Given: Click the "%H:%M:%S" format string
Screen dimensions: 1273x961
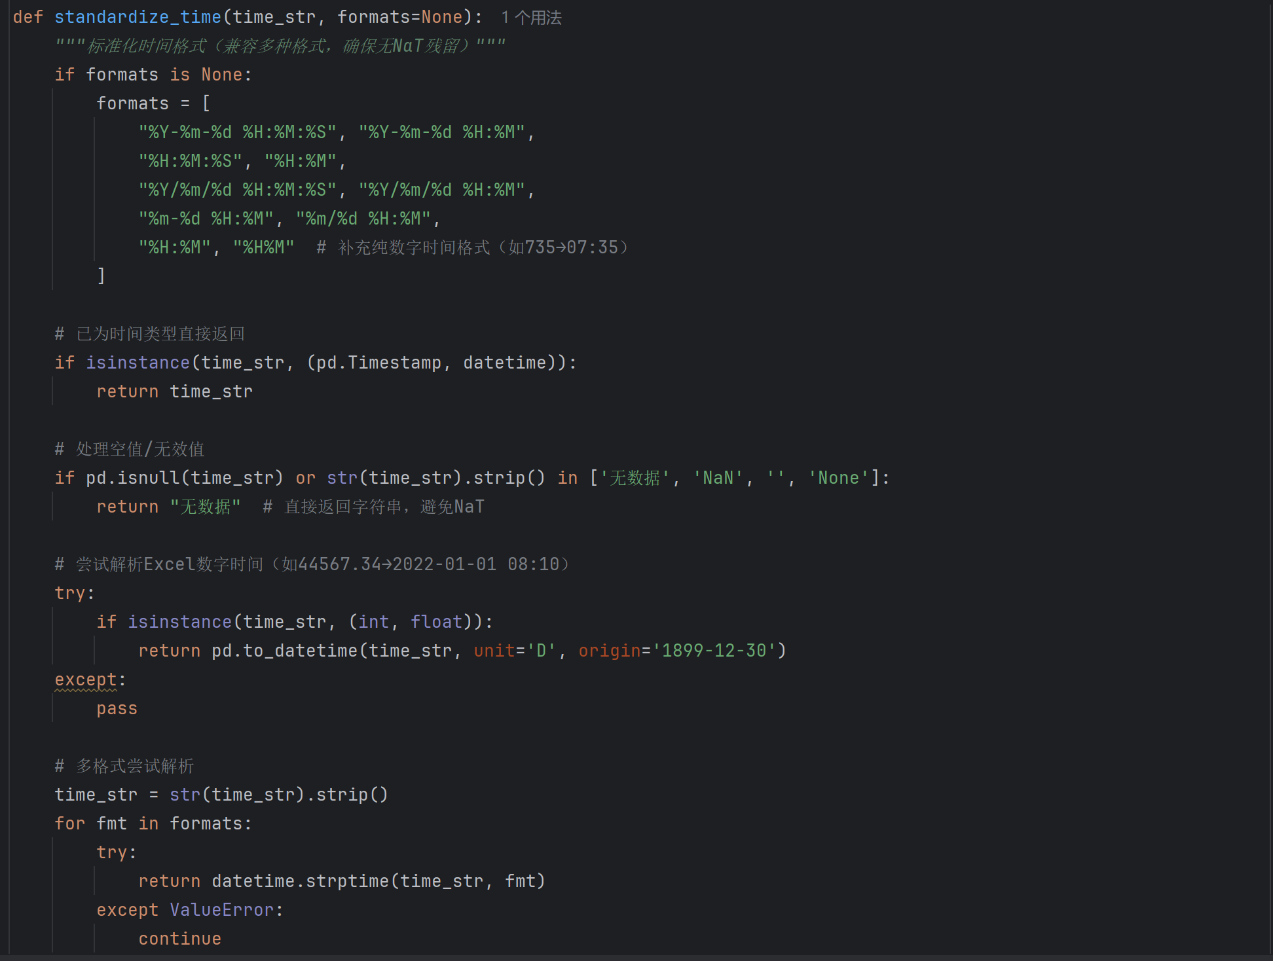Looking at the screenshot, I should [191, 161].
